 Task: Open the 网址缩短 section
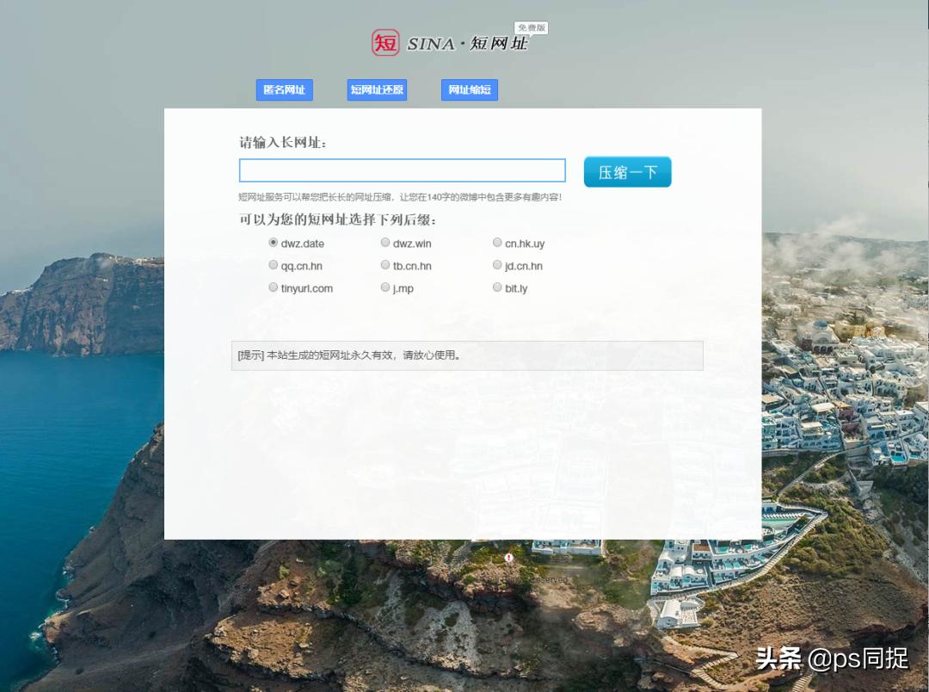[x=469, y=90]
